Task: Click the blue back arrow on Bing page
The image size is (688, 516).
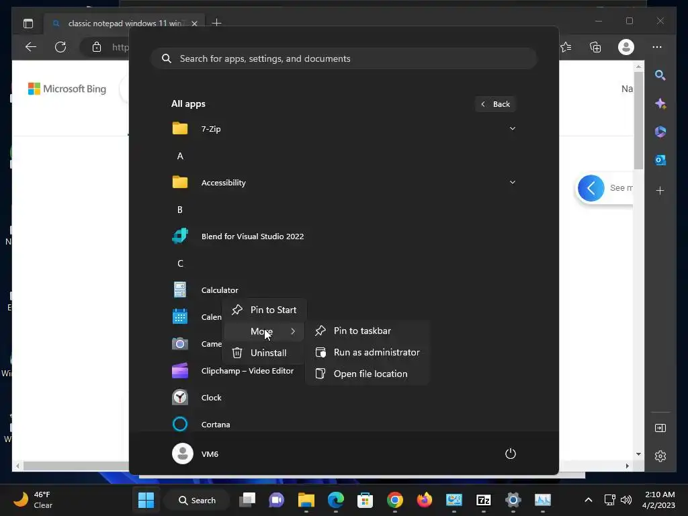Action: click(591, 188)
